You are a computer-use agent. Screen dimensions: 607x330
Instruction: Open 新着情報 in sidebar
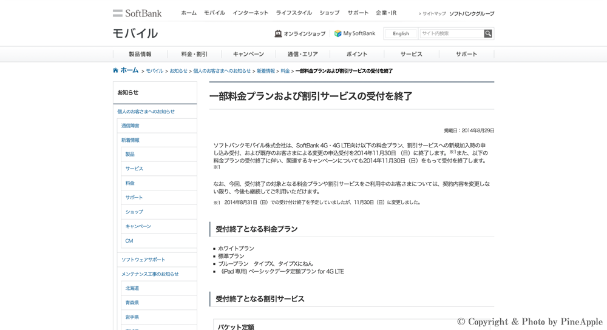tap(130, 140)
